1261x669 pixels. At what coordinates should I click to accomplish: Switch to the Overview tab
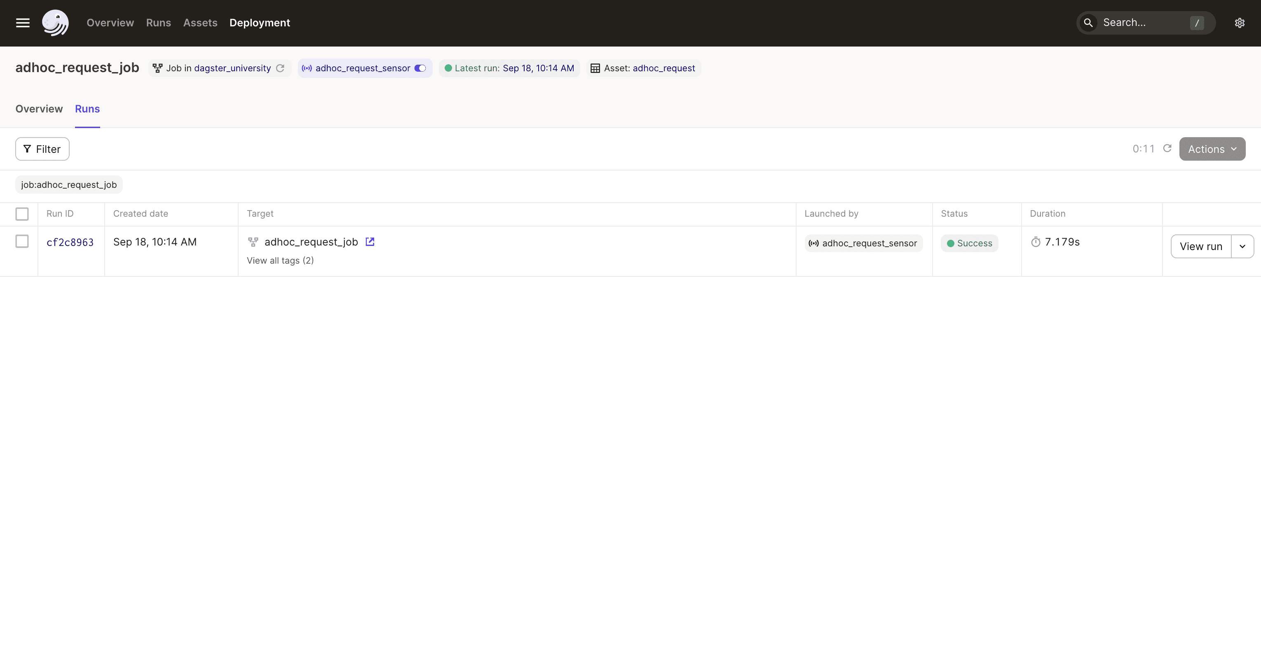pos(39,109)
